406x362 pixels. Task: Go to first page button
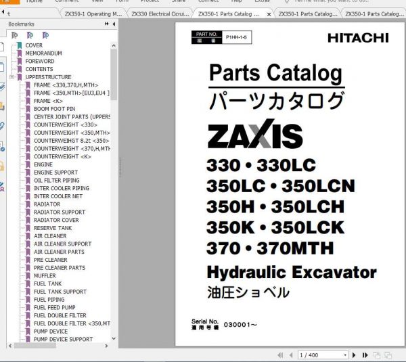(280, 355)
